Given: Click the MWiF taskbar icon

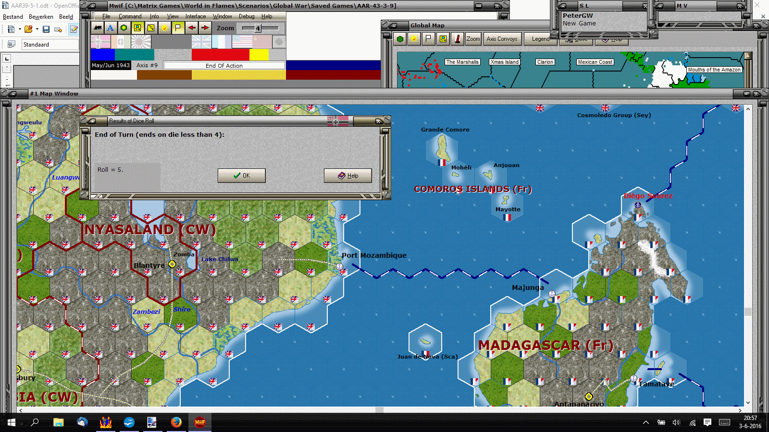Looking at the screenshot, I should click(200, 422).
